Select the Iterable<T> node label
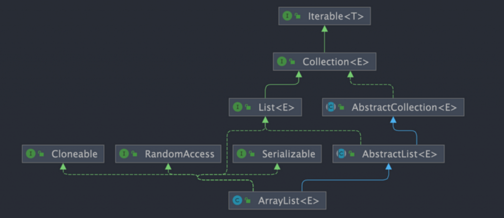 (x=336, y=16)
